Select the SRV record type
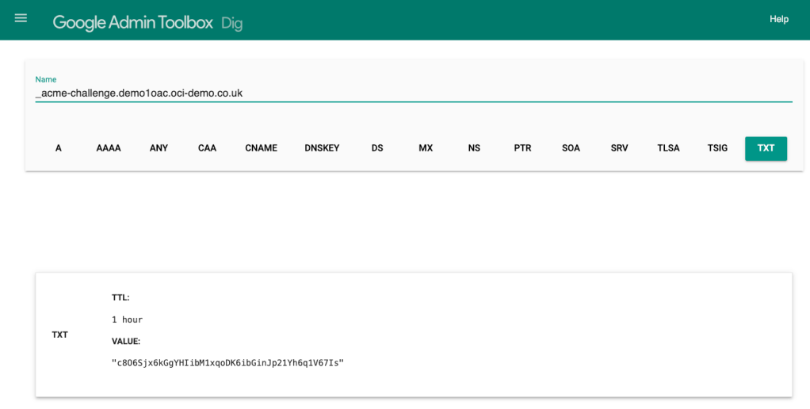 (619, 148)
